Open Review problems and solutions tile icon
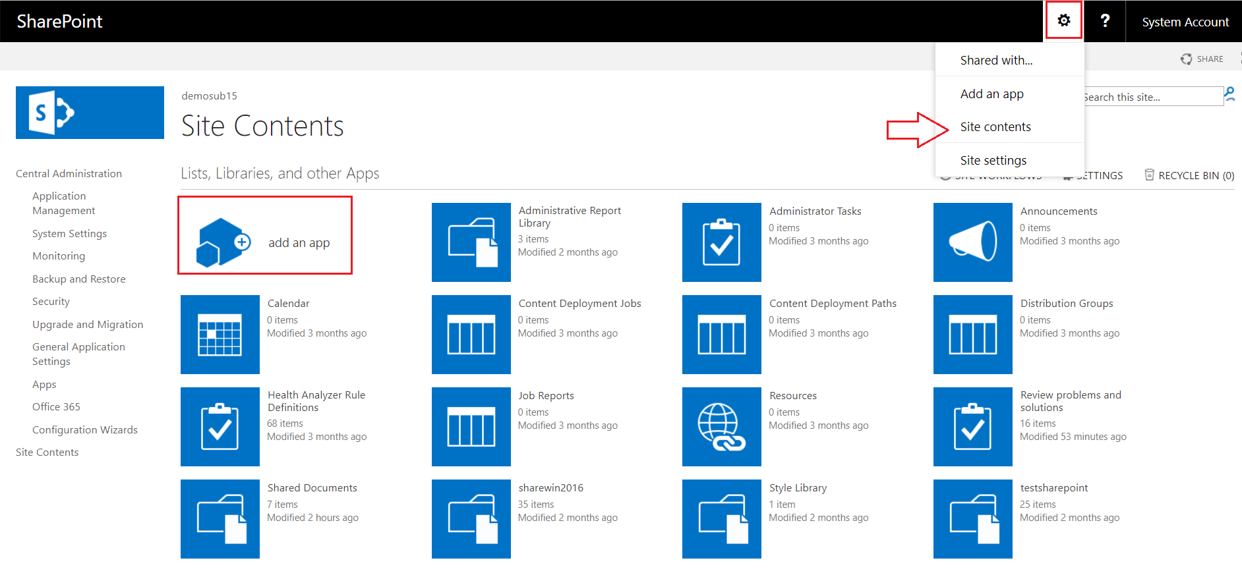Image resolution: width=1242 pixels, height=577 pixels. [x=973, y=427]
